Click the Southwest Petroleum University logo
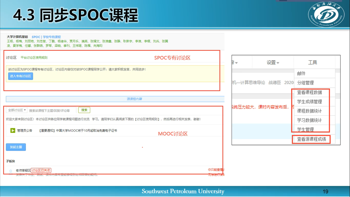The image size is (350, 197). [x=325, y=15]
